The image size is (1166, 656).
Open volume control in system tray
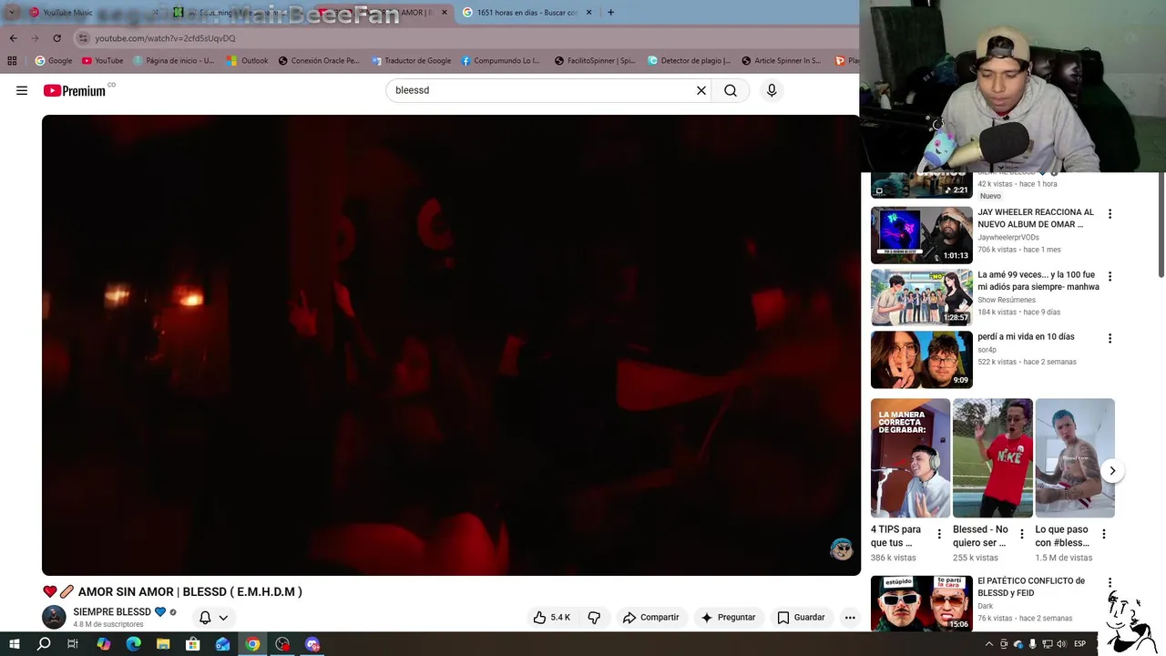tap(1061, 644)
